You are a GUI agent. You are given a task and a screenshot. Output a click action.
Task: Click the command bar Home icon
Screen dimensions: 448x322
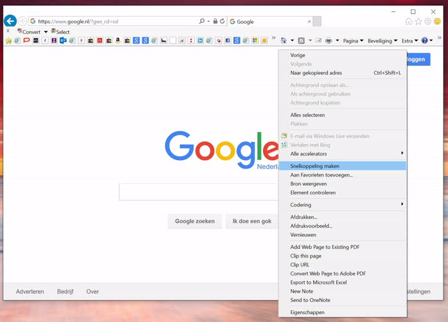point(283,40)
